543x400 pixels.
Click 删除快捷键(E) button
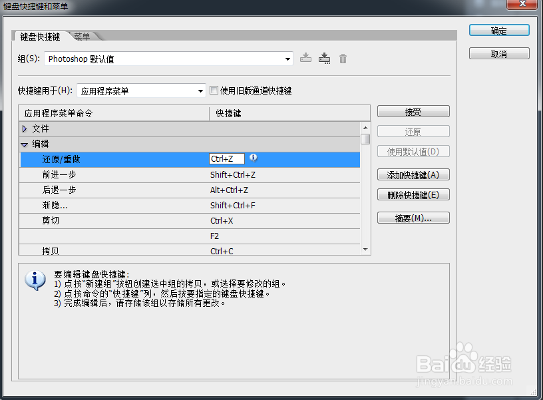coord(413,194)
